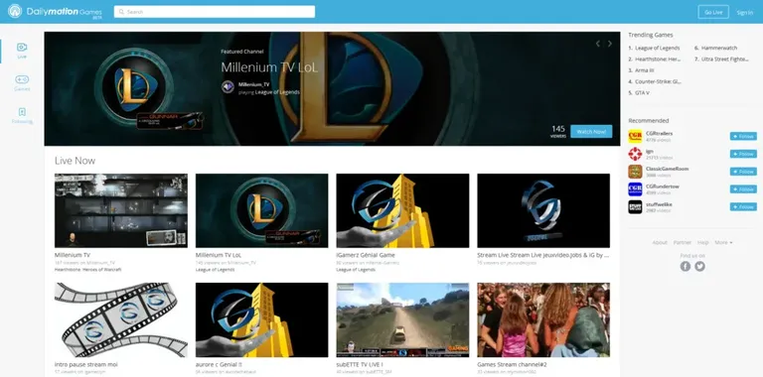Open the About footer link

[660, 242]
